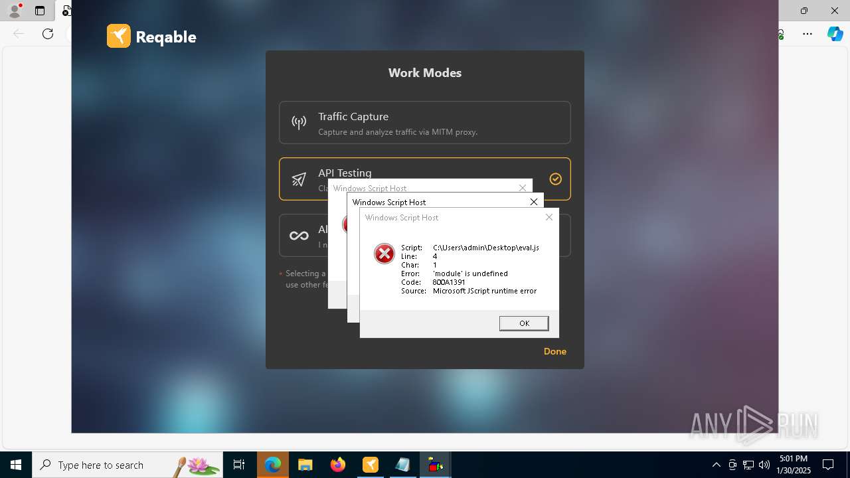Close the rearmost Windows Script Host dialog
Image resolution: width=850 pixels, height=478 pixels.
pyautogui.click(x=523, y=188)
